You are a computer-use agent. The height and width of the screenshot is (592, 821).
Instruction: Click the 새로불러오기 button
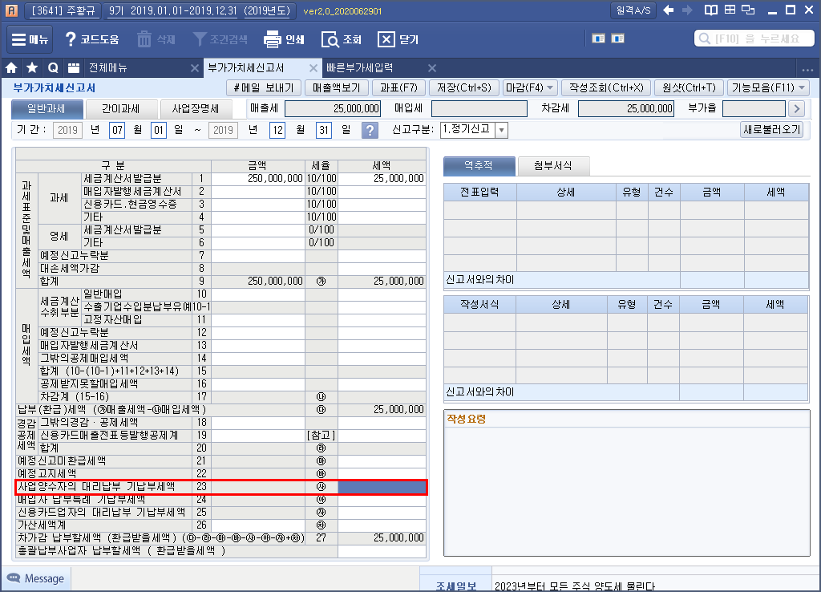(x=772, y=129)
